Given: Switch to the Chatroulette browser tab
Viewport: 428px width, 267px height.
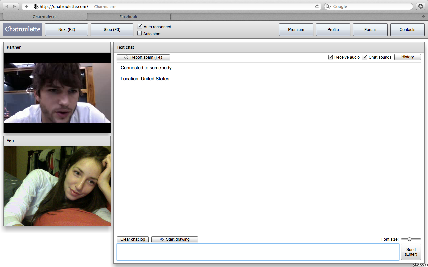Looking at the screenshot, I should [x=44, y=16].
